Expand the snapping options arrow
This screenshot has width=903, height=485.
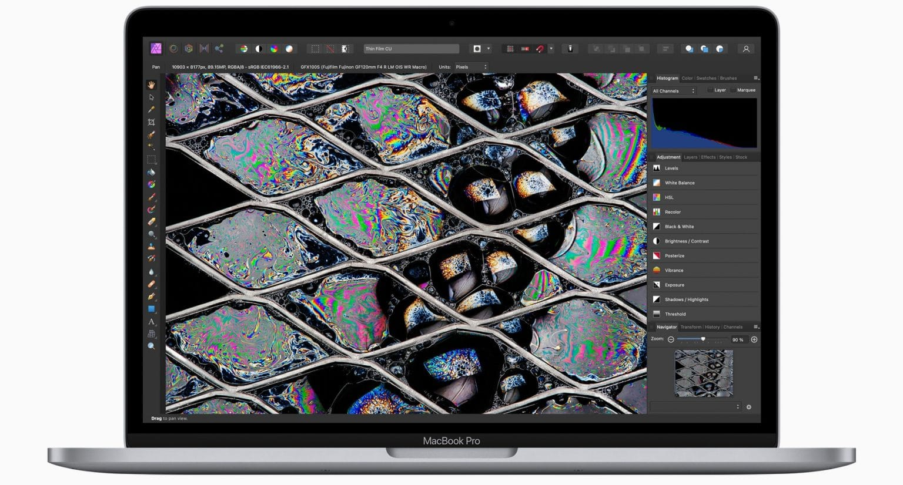[x=551, y=49]
